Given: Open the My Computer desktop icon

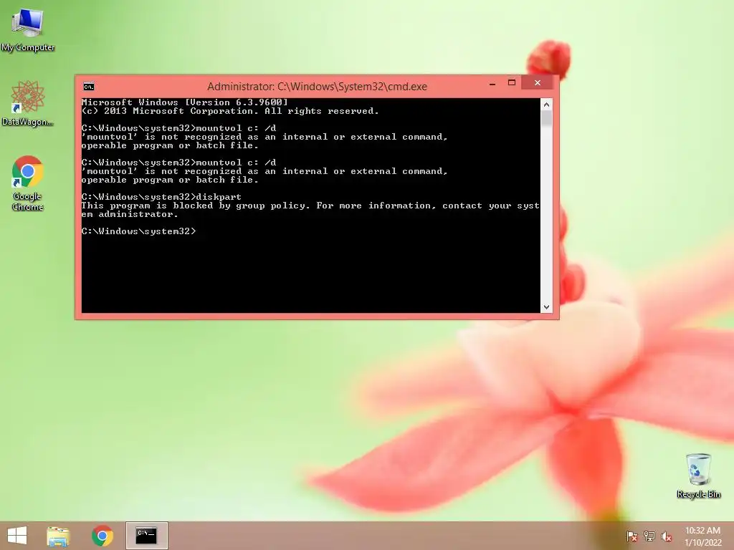Looking at the screenshot, I should [x=28, y=29].
